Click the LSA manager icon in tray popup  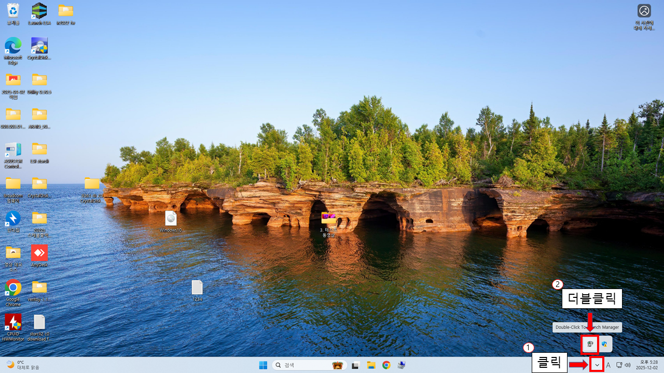click(x=590, y=345)
